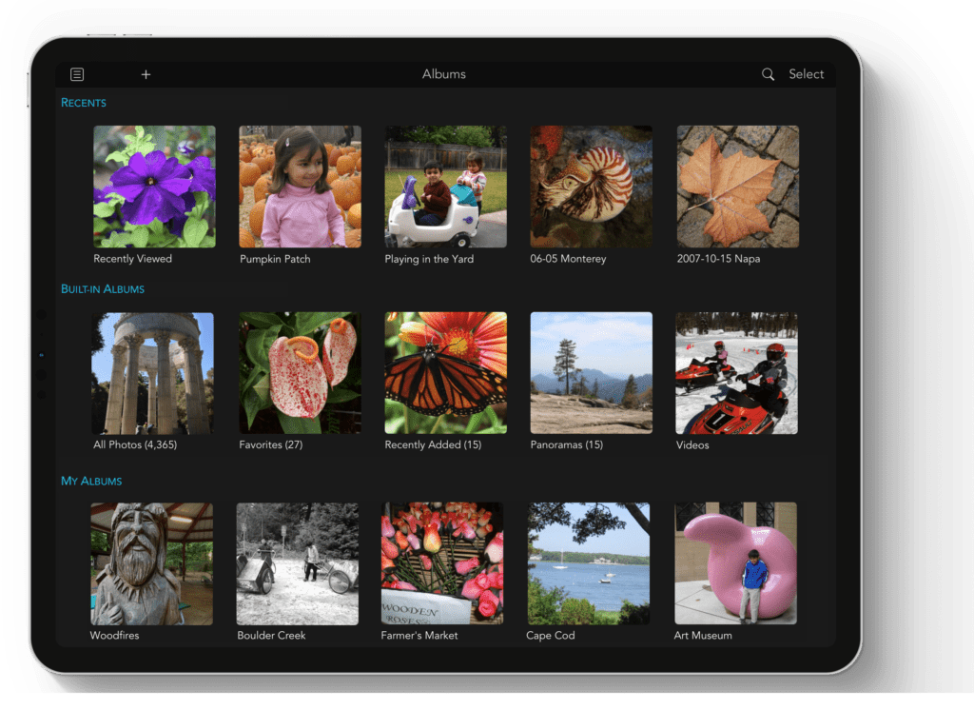Viewport: 974px width, 710px height.
Task: Open All Photos album thumbnail
Action: (x=153, y=373)
